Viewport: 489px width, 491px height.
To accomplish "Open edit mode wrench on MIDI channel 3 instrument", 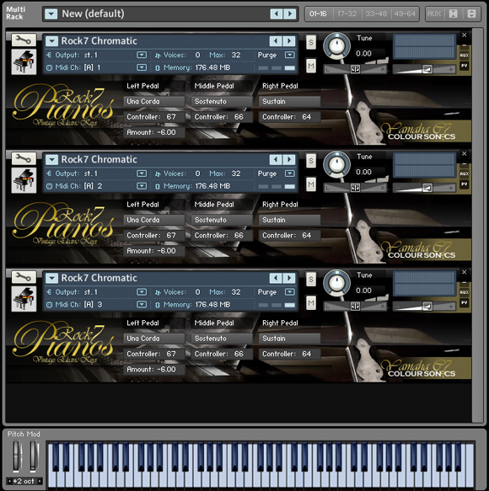I will click(24, 277).
